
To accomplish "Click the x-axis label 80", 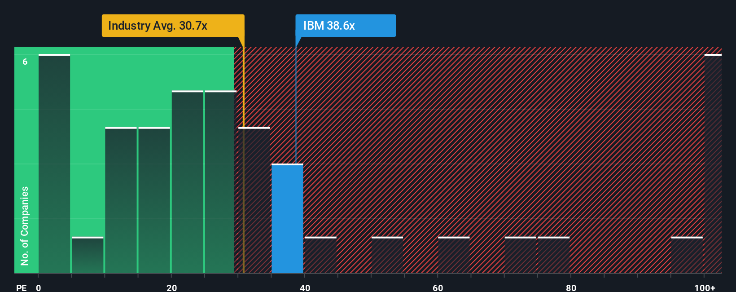I will pyautogui.click(x=571, y=288).
